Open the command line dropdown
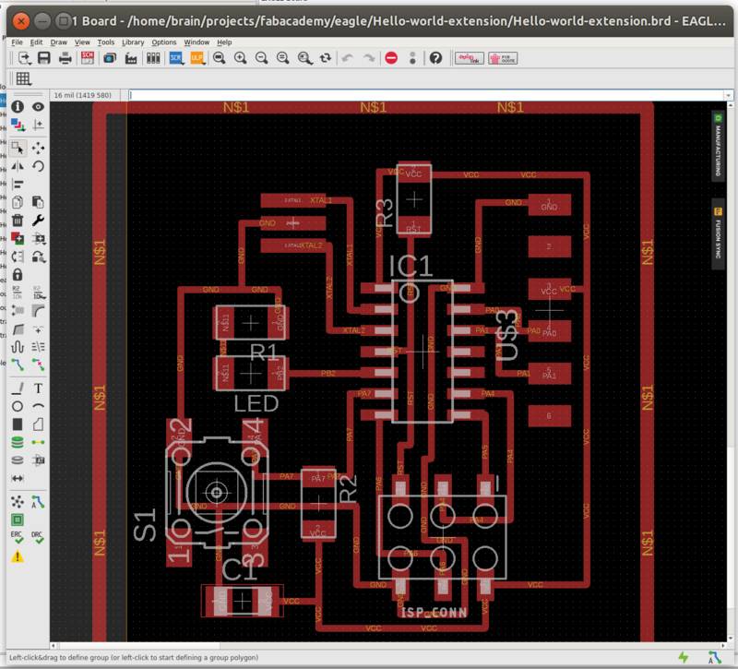The height and width of the screenshot is (669, 738). pyautogui.click(x=728, y=93)
